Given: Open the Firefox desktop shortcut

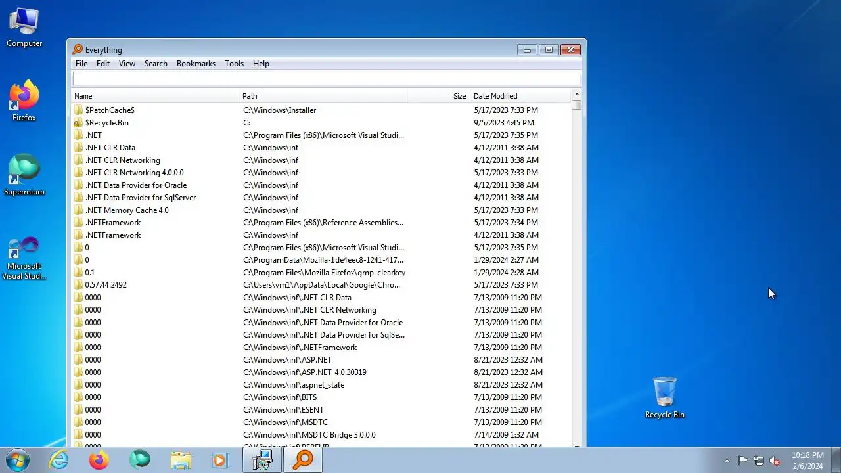Looking at the screenshot, I should point(24,101).
